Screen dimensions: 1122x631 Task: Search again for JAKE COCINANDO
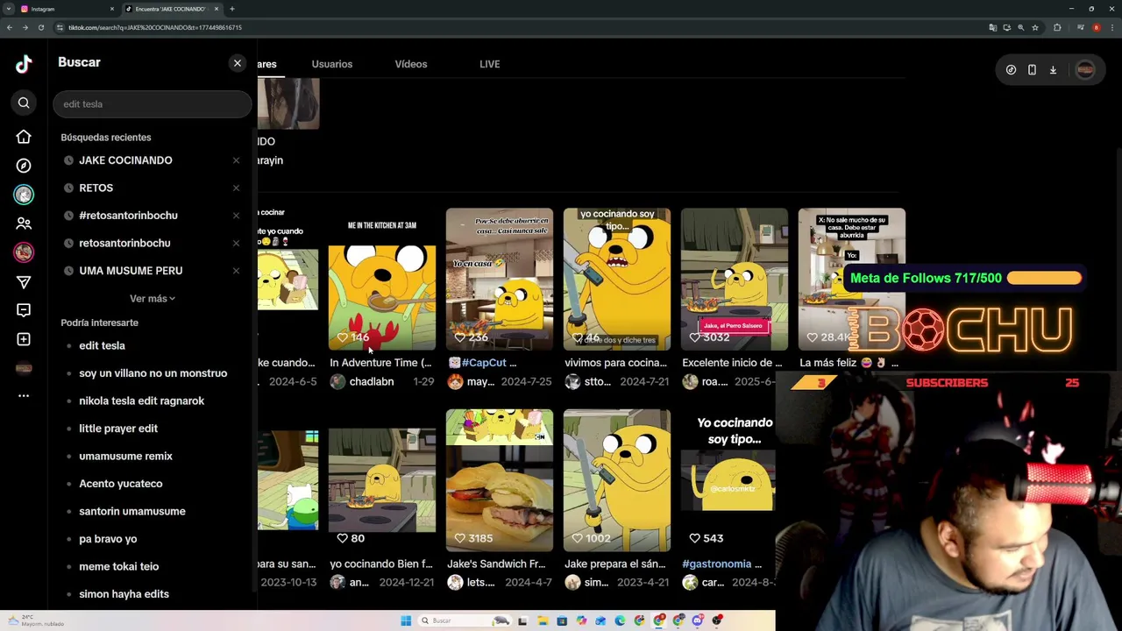click(x=125, y=160)
